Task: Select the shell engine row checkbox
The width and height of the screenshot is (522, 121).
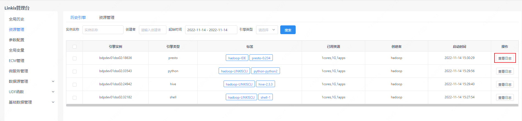Action: click(x=75, y=98)
